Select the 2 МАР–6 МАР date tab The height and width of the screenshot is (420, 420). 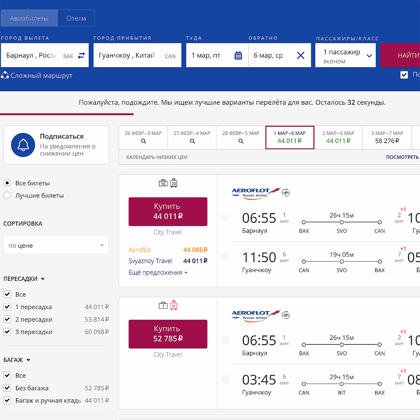point(338,137)
